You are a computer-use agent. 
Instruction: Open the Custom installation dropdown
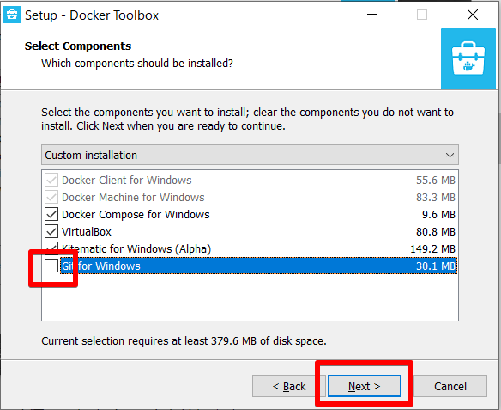[x=250, y=156]
